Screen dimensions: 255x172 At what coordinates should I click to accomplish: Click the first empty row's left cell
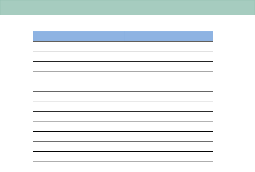pyautogui.click(x=80, y=47)
